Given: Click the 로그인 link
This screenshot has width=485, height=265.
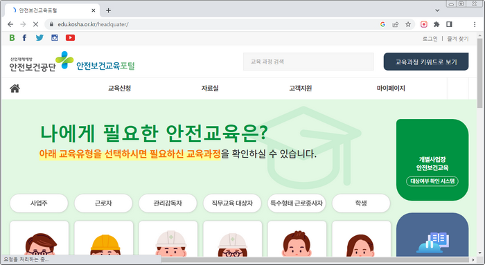Looking at the screenshot, I should [430, 39].
